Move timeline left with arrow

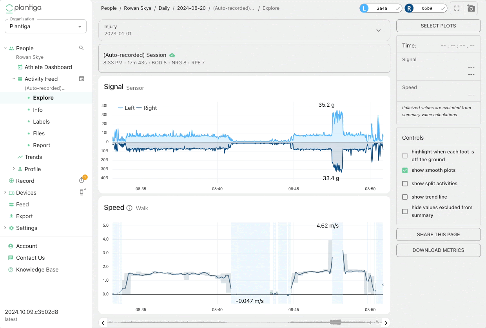tap(103, 323)
